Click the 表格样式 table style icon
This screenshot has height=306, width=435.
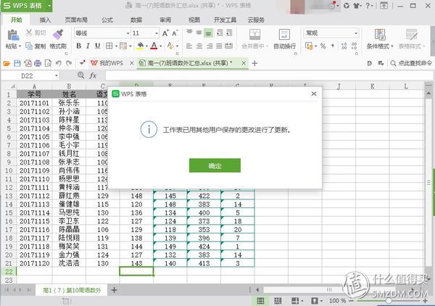(411, 35)
